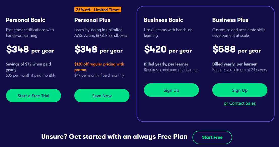279x147 pixels.
Task: Click the Unsure? always Free Plan text
Action: [114, 137]
